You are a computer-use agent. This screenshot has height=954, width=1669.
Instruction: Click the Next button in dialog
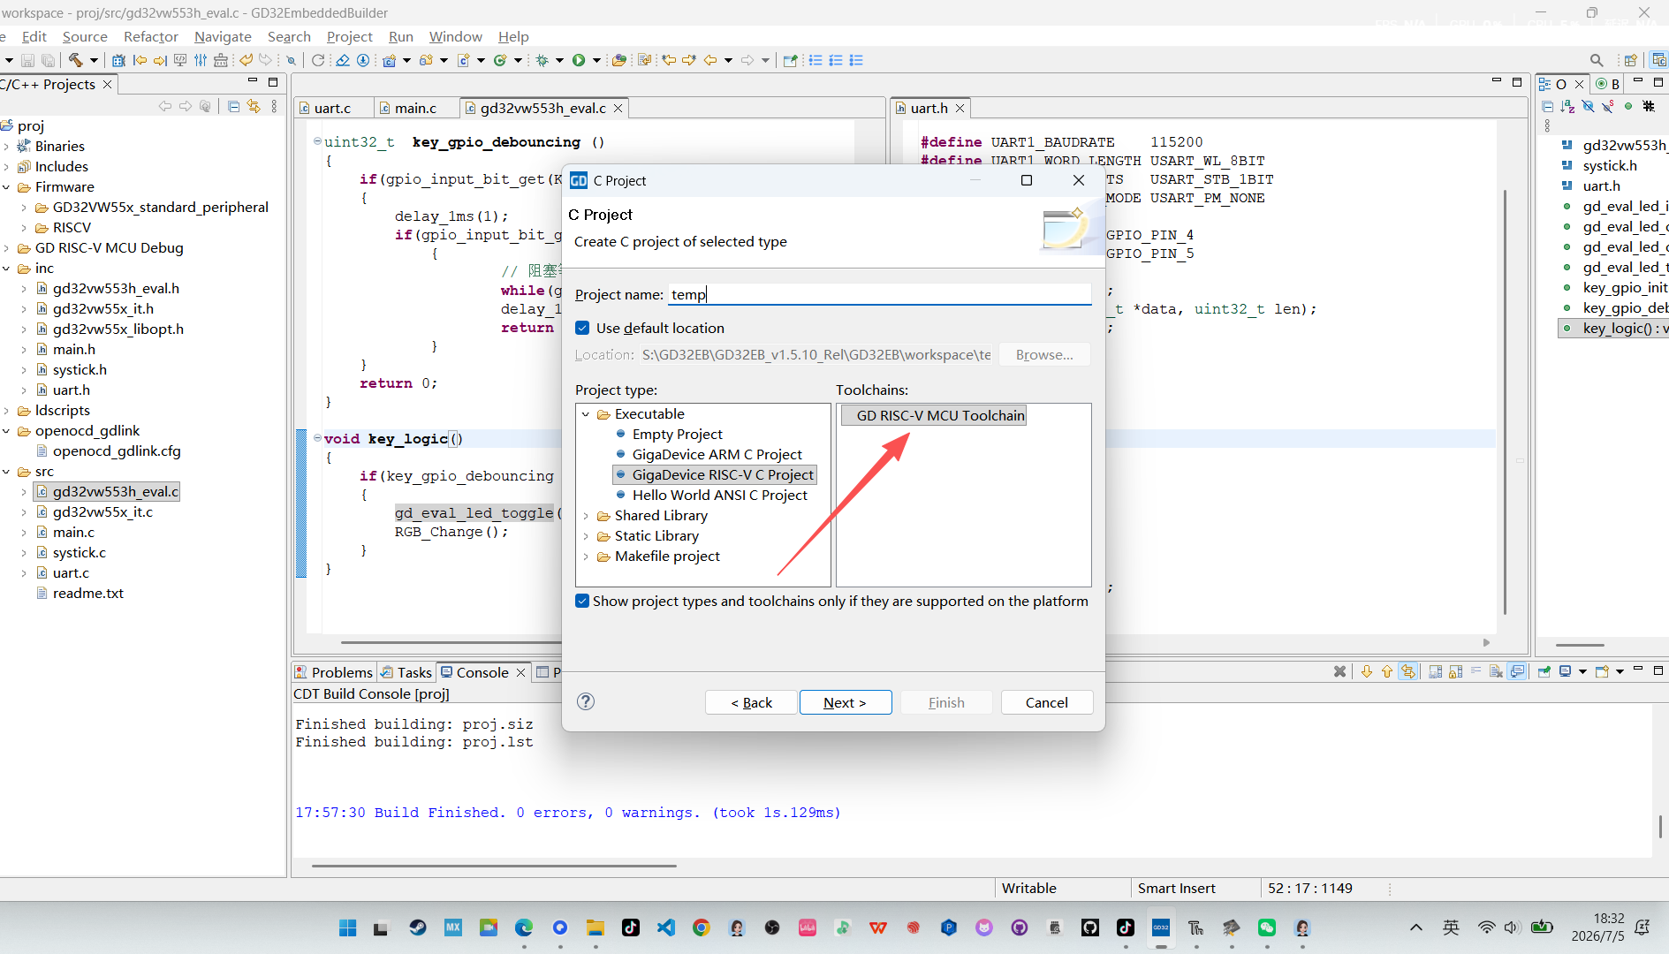[845, 702]
